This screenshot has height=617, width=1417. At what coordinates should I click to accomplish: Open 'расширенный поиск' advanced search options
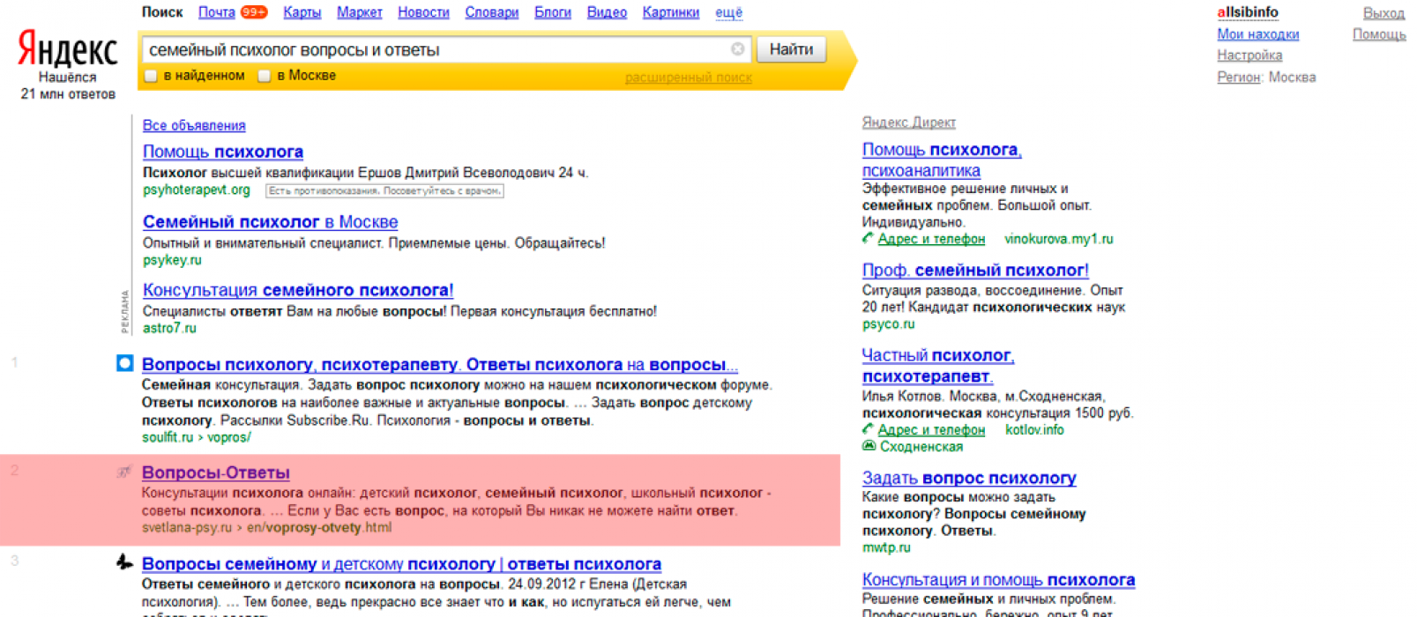click(688, 78)
